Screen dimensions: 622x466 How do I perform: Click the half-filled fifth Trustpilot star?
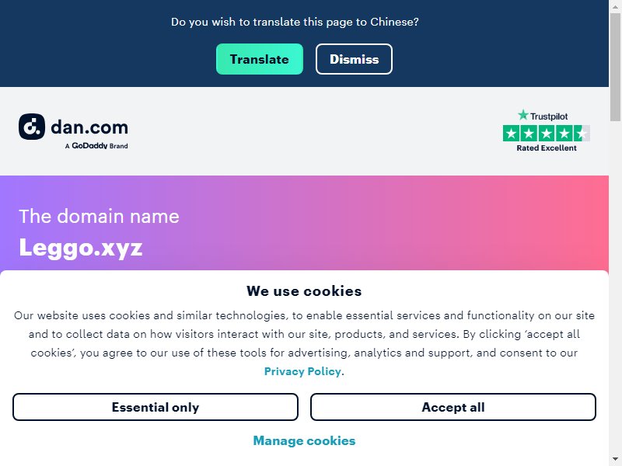582,134
